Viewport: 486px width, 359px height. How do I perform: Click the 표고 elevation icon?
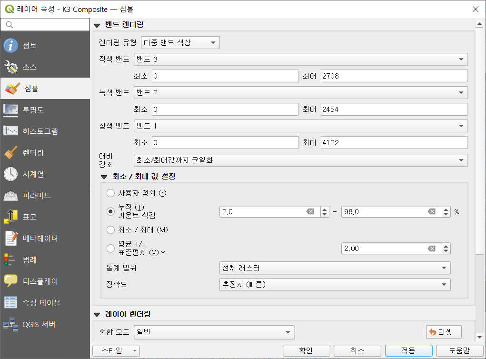[x=11, y=217]
